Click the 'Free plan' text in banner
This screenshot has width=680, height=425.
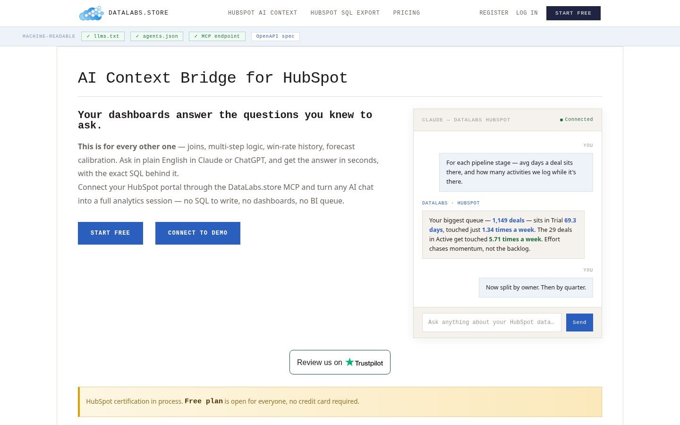[x=204, y=401]
